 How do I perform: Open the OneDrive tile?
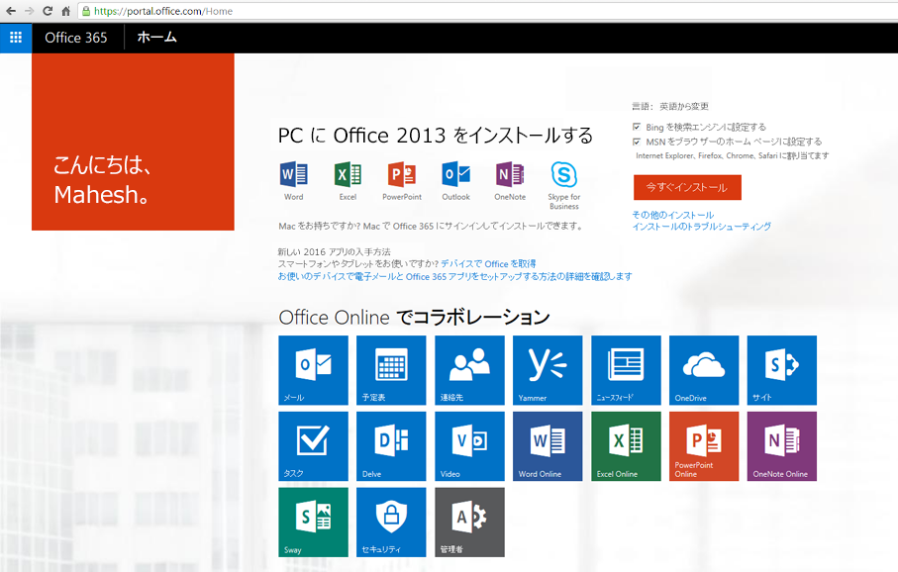pyautogui.click(x=704, y=370)
